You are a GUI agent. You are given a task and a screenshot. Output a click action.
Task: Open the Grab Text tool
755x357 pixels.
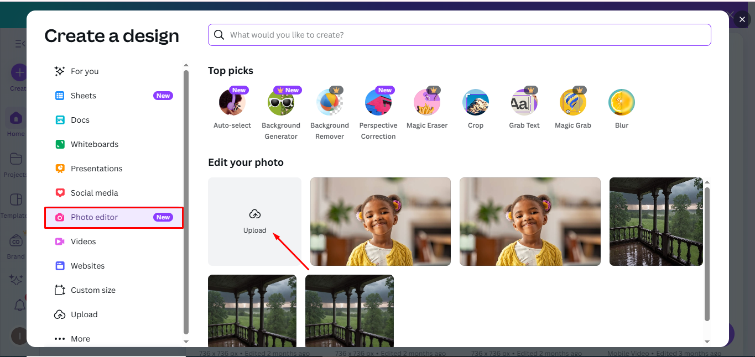point(524,102)
